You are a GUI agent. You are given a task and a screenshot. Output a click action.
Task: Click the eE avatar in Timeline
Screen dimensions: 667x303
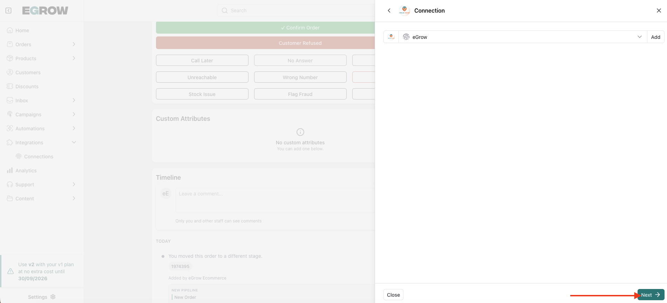coord(166,194)
